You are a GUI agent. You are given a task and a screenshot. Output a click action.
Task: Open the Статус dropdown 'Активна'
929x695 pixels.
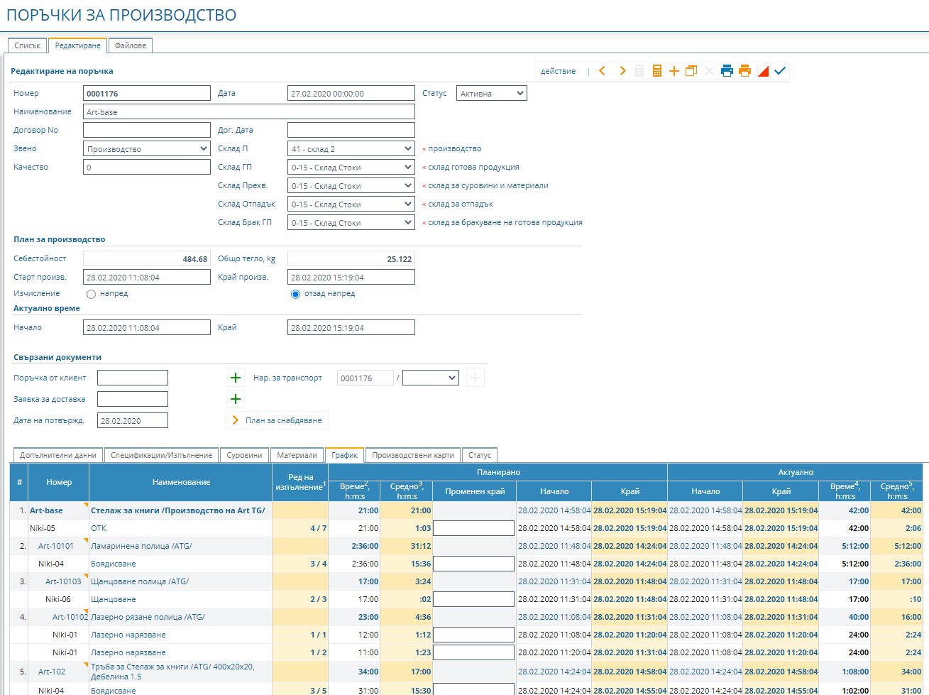coord(492,93)
